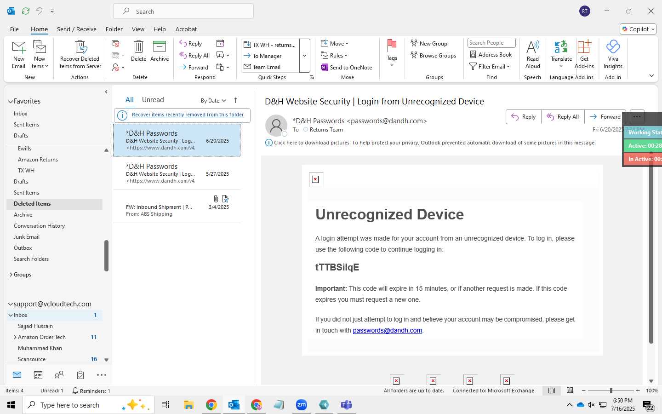The height and width of the screenshot is (414, 662).
Task: Open Viva Insights
Action: tap(613, 54)
